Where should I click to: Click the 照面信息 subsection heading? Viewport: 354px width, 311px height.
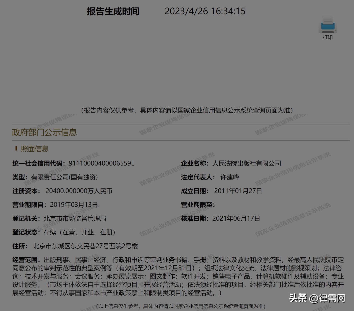coord(35,149)
